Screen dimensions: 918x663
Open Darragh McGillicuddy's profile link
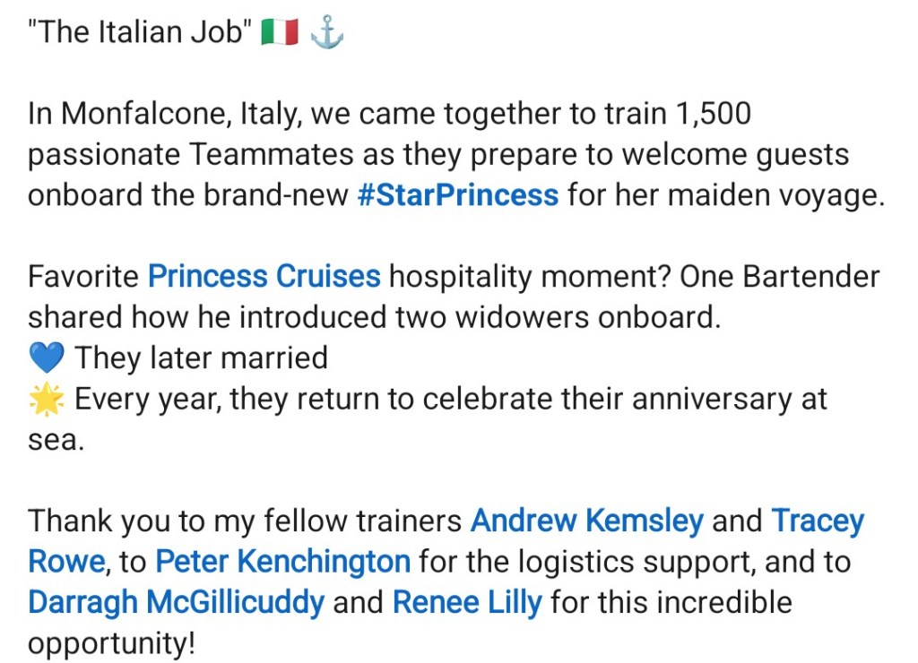tap(176, 602)
